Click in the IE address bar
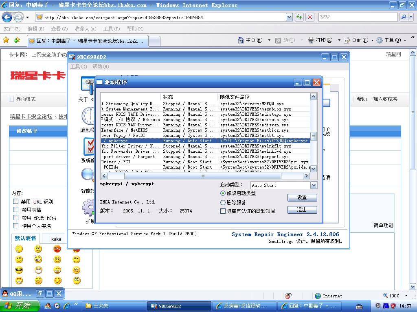Viewport: 417px width, 312px height. (161, 17)
